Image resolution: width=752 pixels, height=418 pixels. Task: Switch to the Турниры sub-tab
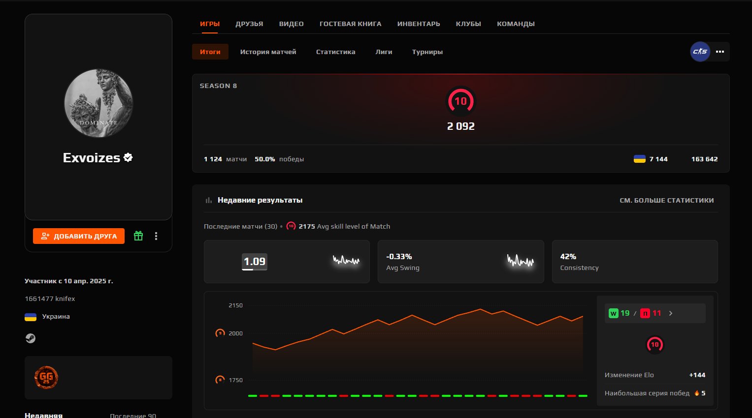click(x=427, y=52)
